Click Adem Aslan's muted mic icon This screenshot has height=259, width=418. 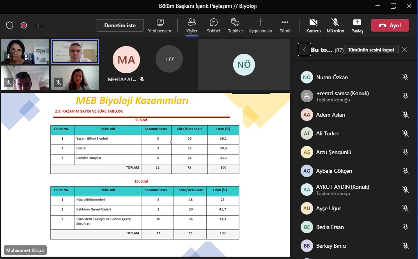pos(406,115)
